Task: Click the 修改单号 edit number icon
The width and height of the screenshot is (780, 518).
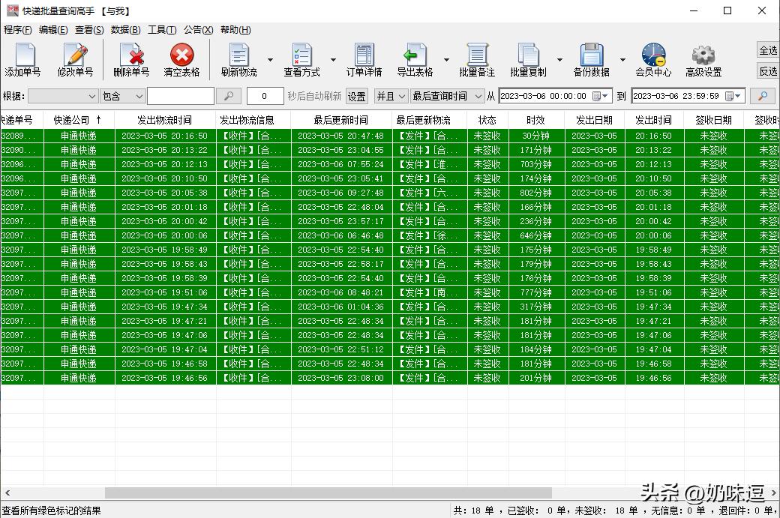Action: coord(75,60)
